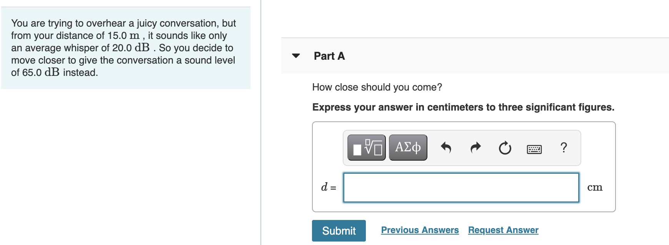This screenshot has height=245, width=669.
Task: Submit the answer for Part A
Action: (x=338, y=230)
